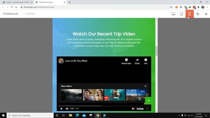This screenshot has width=210, height=118.
Task: Show next suggested videos arrow
Action: [x=147, y=95]
